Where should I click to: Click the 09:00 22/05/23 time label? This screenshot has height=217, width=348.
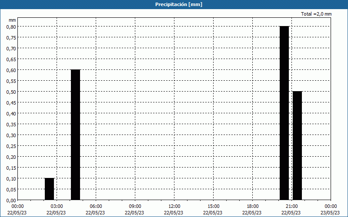pos(134,210)
